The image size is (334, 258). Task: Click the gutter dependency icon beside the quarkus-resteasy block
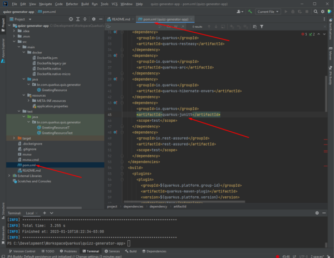click(115, 32)
